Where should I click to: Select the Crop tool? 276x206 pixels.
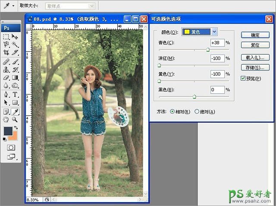point(6,53)
